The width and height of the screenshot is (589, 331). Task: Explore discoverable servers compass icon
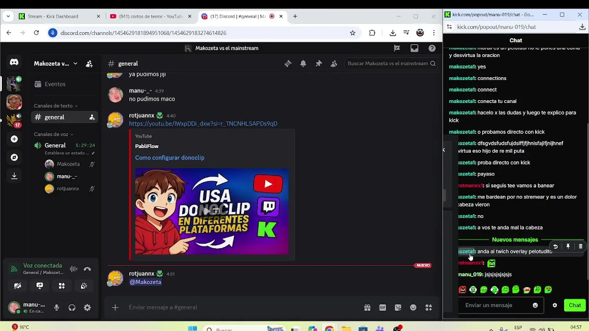tap(14, 157)
